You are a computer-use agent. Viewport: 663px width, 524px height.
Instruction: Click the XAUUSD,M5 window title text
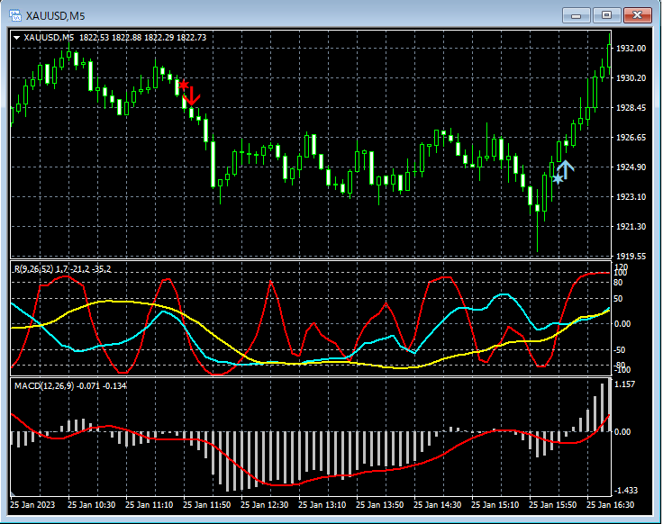click(55, 15)
